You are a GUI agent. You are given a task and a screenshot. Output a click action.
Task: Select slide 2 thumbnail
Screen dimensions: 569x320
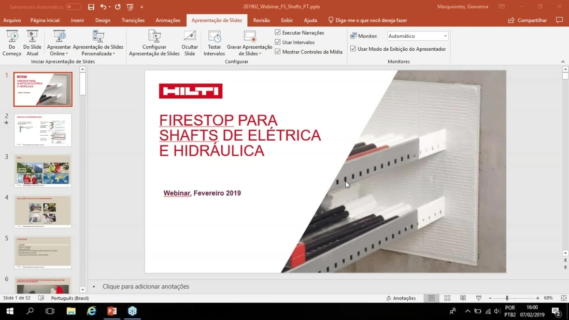tap(43, 130)
